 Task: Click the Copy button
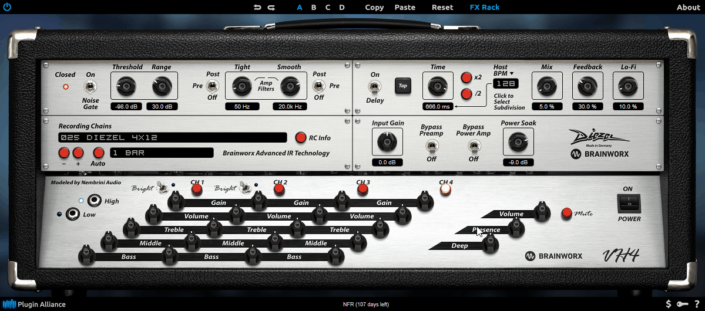(x=374, y=8)
